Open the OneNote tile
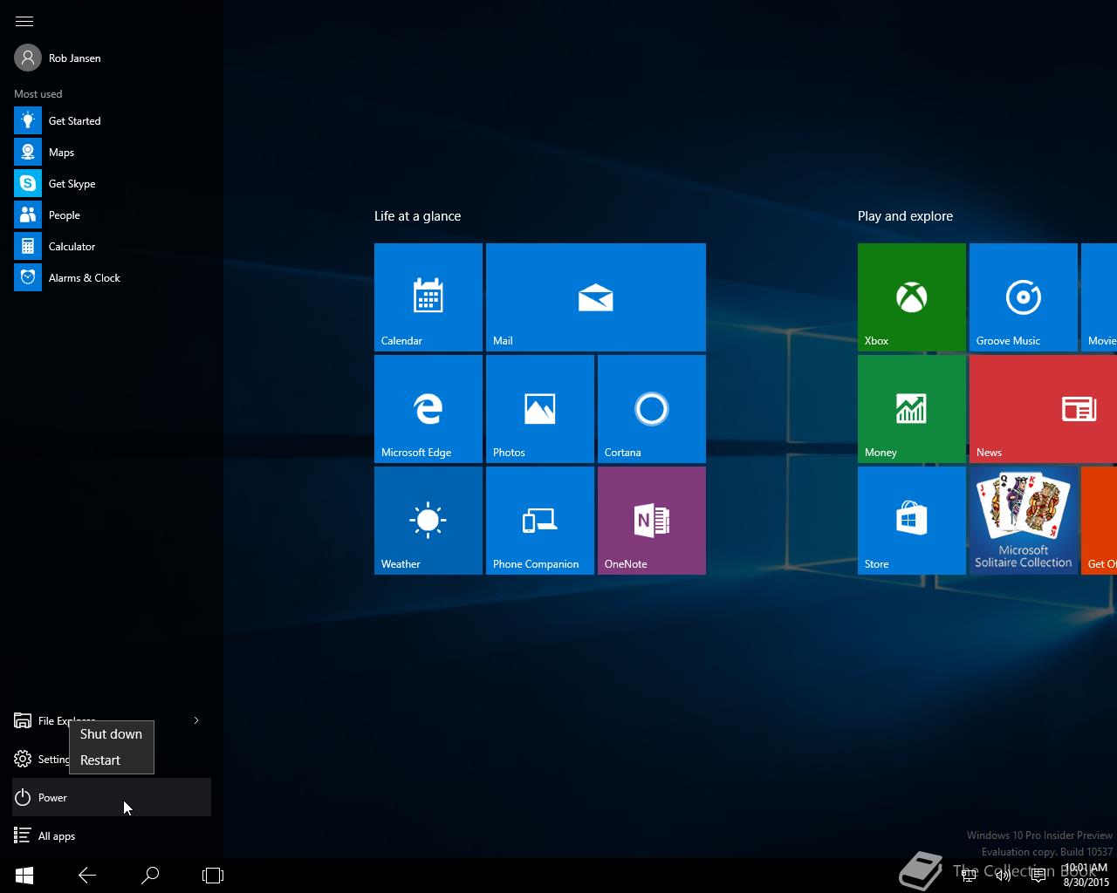 click(651, 521)
